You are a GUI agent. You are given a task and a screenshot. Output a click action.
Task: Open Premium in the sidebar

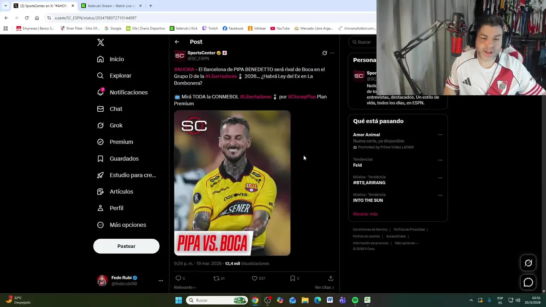point(116,142)
